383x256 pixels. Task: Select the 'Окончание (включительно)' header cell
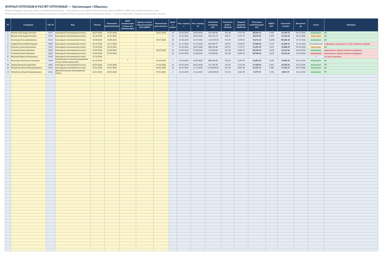pyautogui.click(x=112, y=25)
